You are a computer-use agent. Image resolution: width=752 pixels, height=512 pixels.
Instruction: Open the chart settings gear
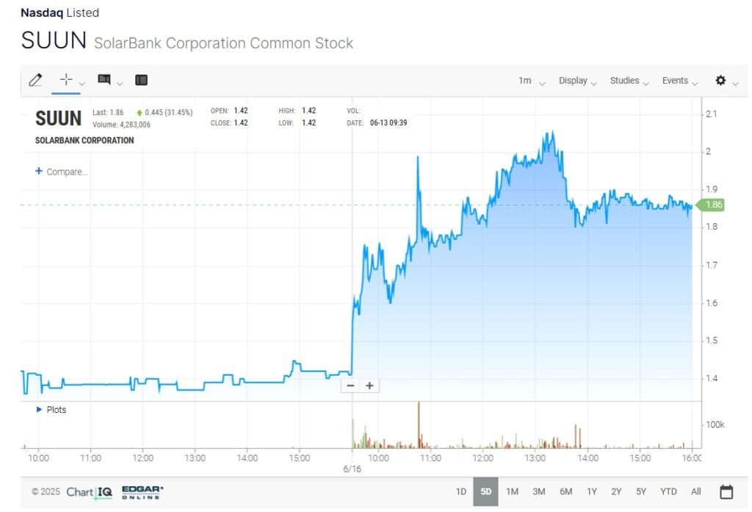(720, 81)
